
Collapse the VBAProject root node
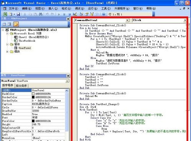(3, 30)
